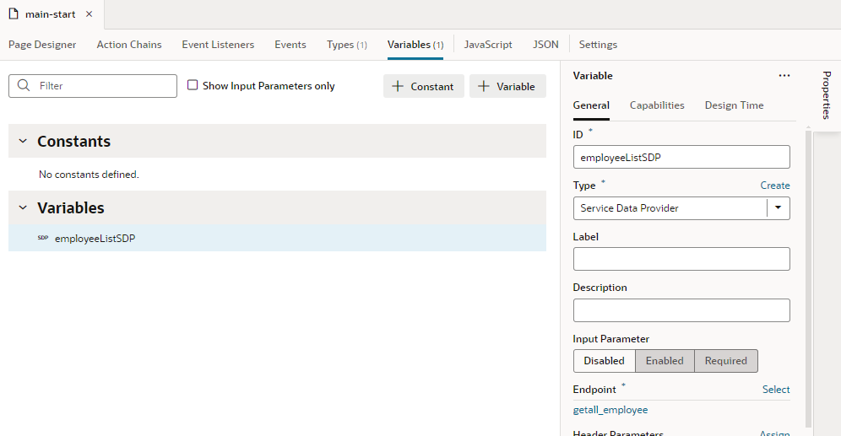Screen dimensions: 841x436
Task: Open the Event Listeners tab
Action: click(218, 45)
